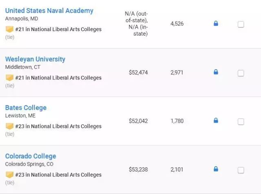Viewport: 261px width, 194px height.
Task: Click ranking badge icon under Colorado College
Action: (9, 175)
